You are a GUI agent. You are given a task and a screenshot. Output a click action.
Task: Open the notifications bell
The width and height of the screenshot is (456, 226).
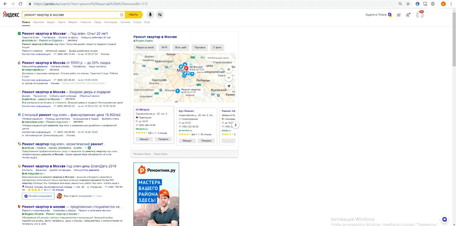408,15
